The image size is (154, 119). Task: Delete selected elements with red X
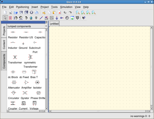point(60,13)
